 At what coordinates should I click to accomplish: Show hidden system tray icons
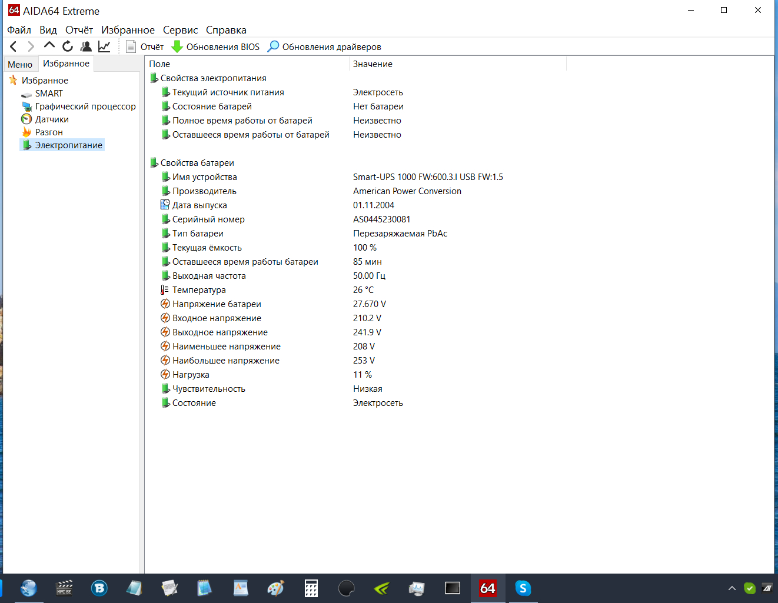pyautogui.click(x=732, y=588)
